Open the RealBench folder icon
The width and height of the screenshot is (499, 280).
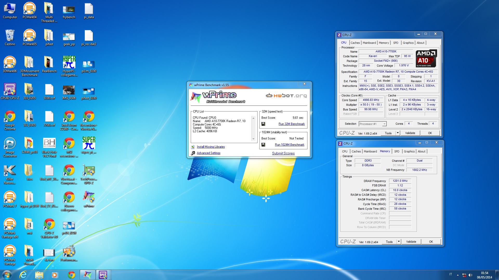(x=49, y=64)
